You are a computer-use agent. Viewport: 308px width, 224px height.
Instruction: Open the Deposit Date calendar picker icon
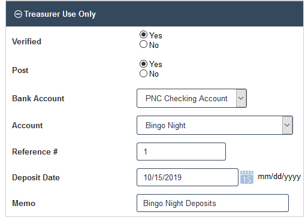[x=247, y=177]
